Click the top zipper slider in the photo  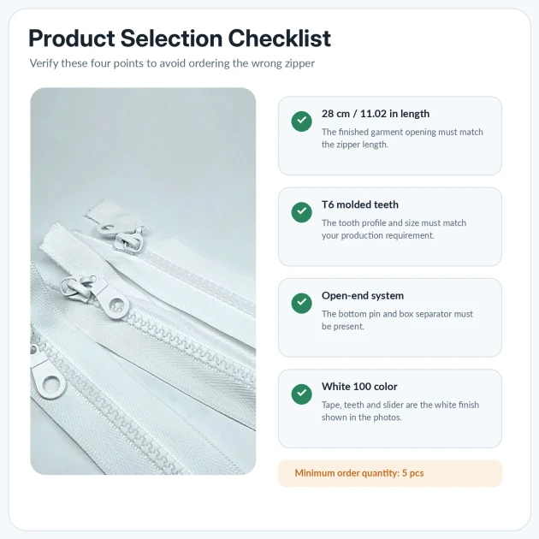coord(128,241)
